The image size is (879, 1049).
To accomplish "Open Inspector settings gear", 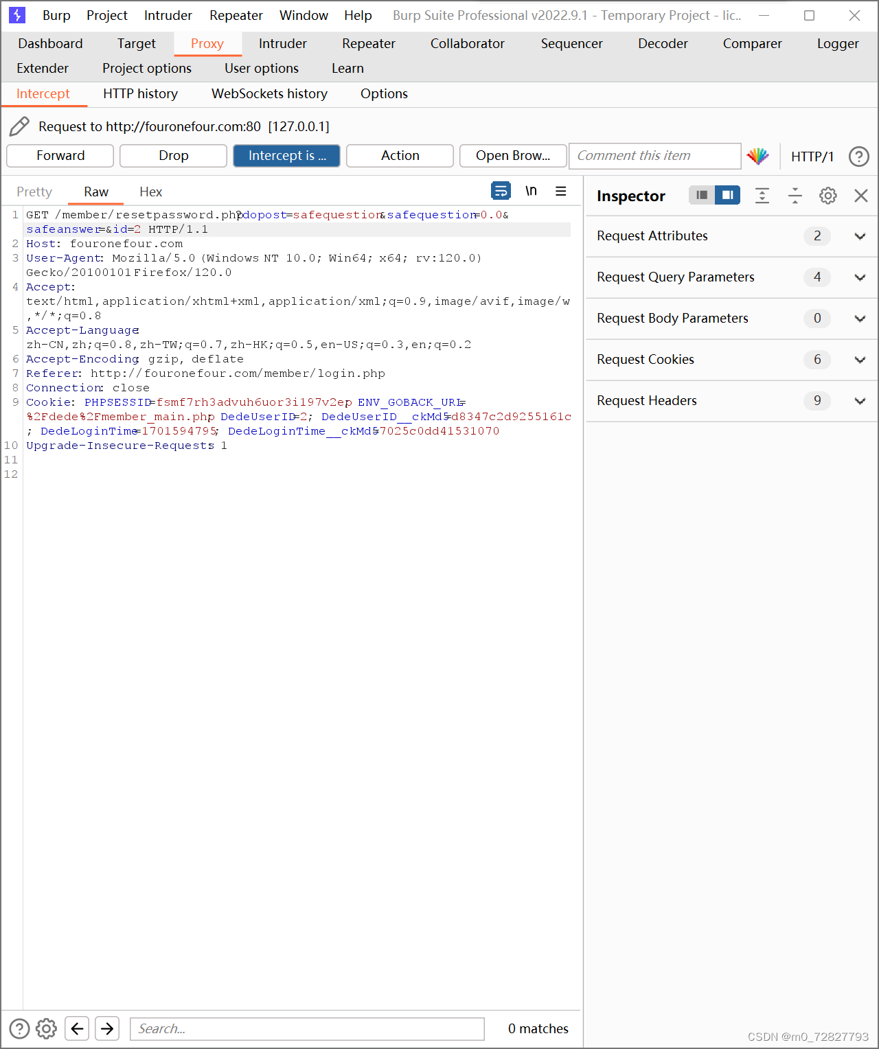I will coord(828,196).
